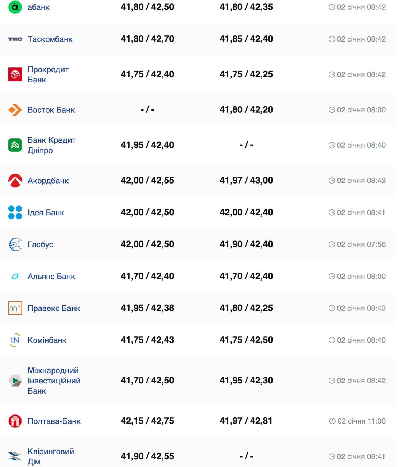This screenshot has width=398, height=467.
Task: Click the green абанк logo icon
Action: coord(15,7)
